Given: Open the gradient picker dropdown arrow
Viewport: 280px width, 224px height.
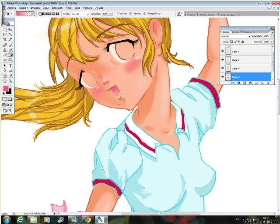Looking at the screenshot, I should [x=33, y=14].
